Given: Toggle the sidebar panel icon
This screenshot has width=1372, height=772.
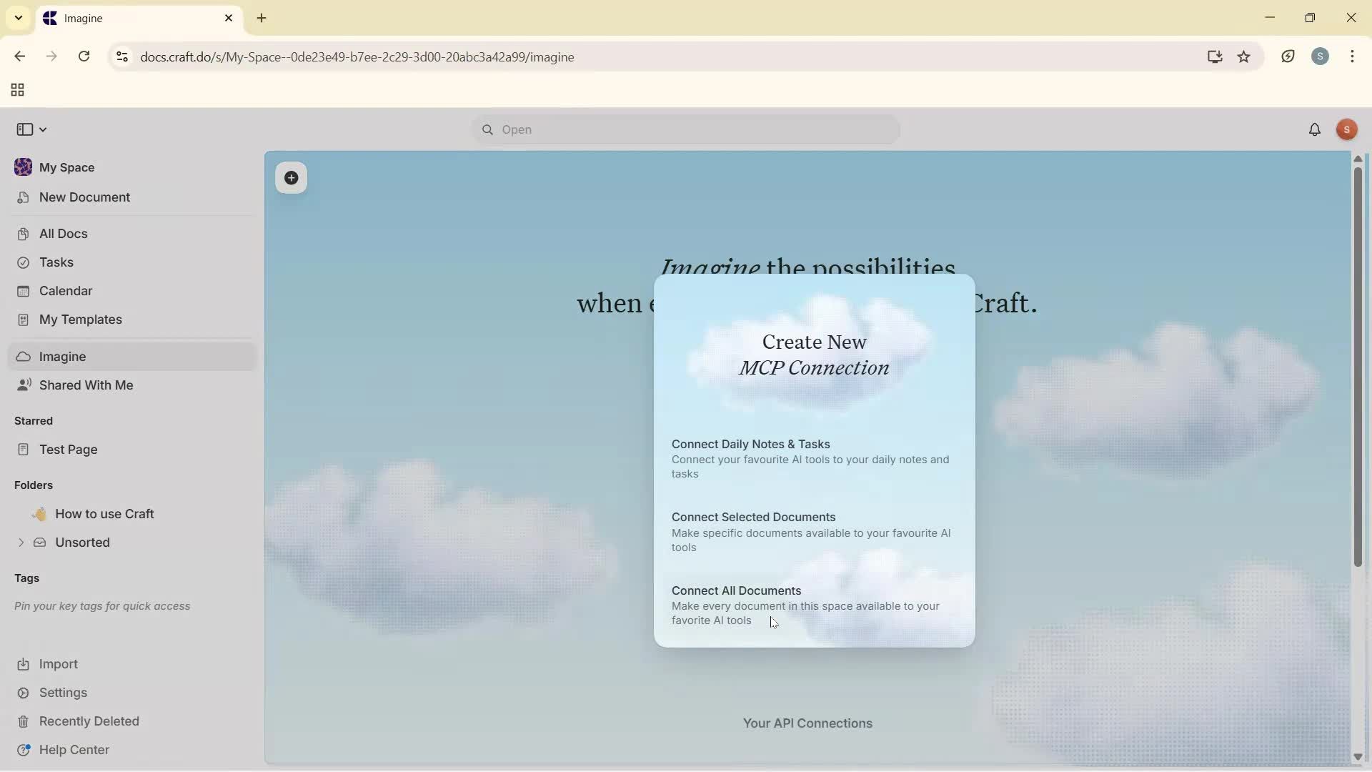Looking at the screenshot, I should [x=24, y=129].
